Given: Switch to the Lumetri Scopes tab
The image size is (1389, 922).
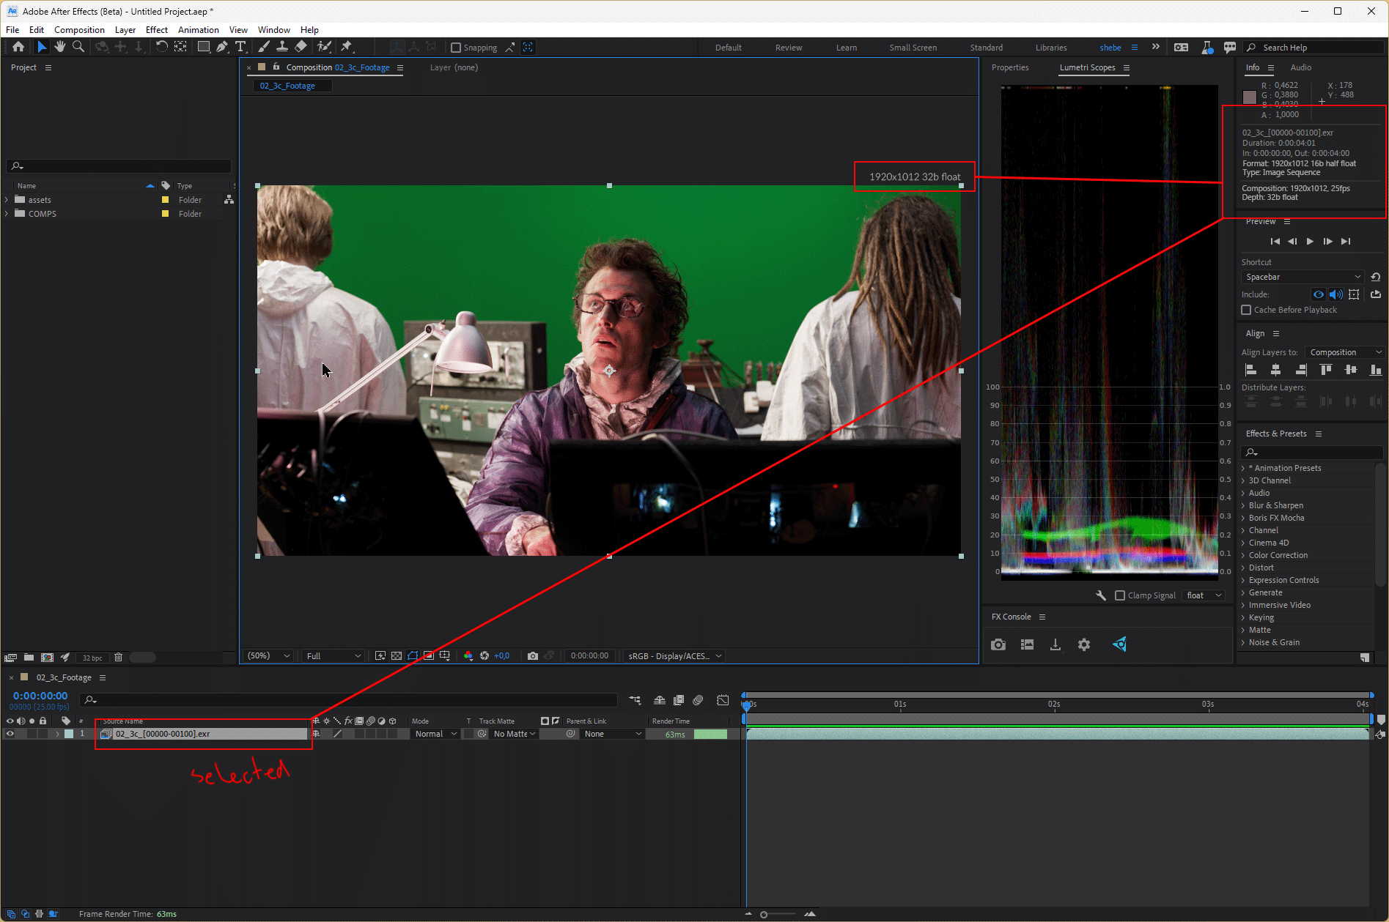Looking at the screenshot, I should point(1088,67).
